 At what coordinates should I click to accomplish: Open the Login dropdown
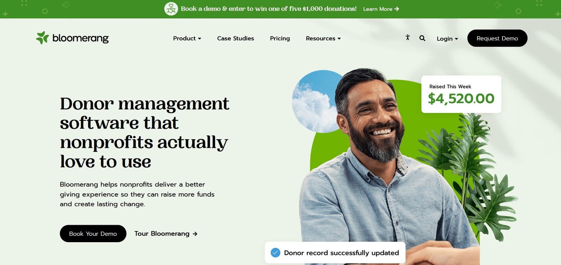tap(447, 38)
